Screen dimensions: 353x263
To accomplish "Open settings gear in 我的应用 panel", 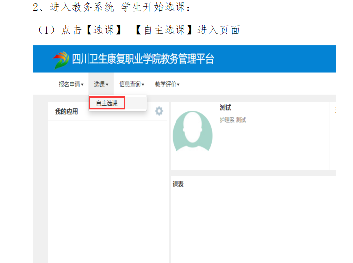I will [159, 111].
